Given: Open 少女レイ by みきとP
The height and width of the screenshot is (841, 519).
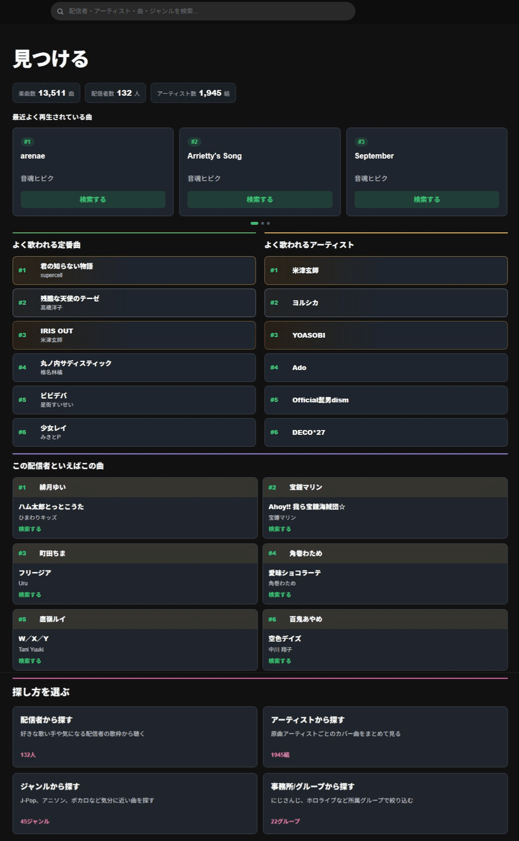Looking at the screenshot, I should (134, 432).
